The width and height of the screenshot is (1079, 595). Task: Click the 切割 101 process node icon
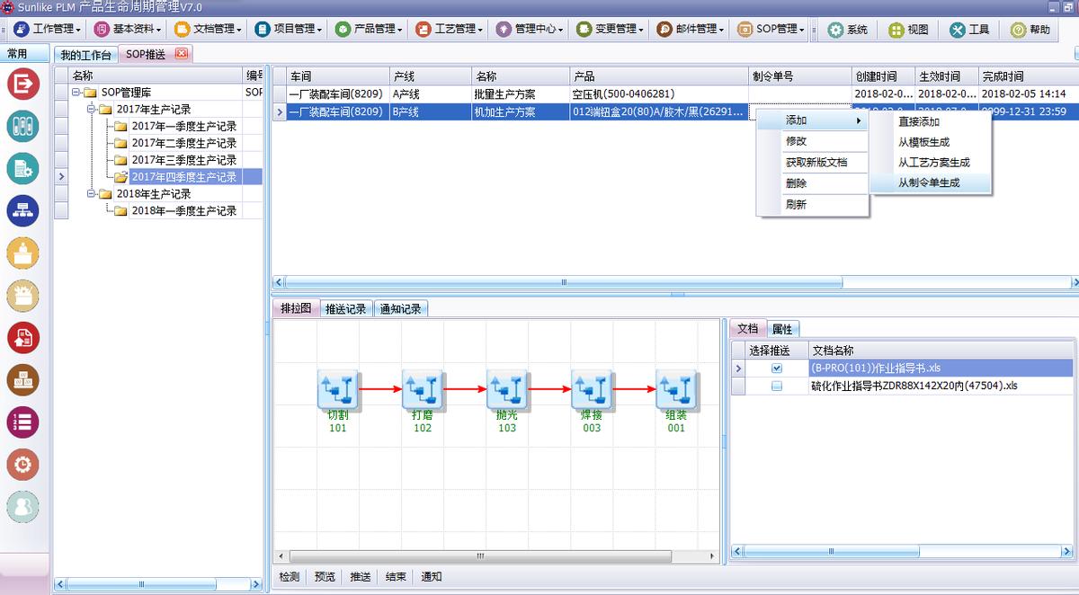click(337, 389)
